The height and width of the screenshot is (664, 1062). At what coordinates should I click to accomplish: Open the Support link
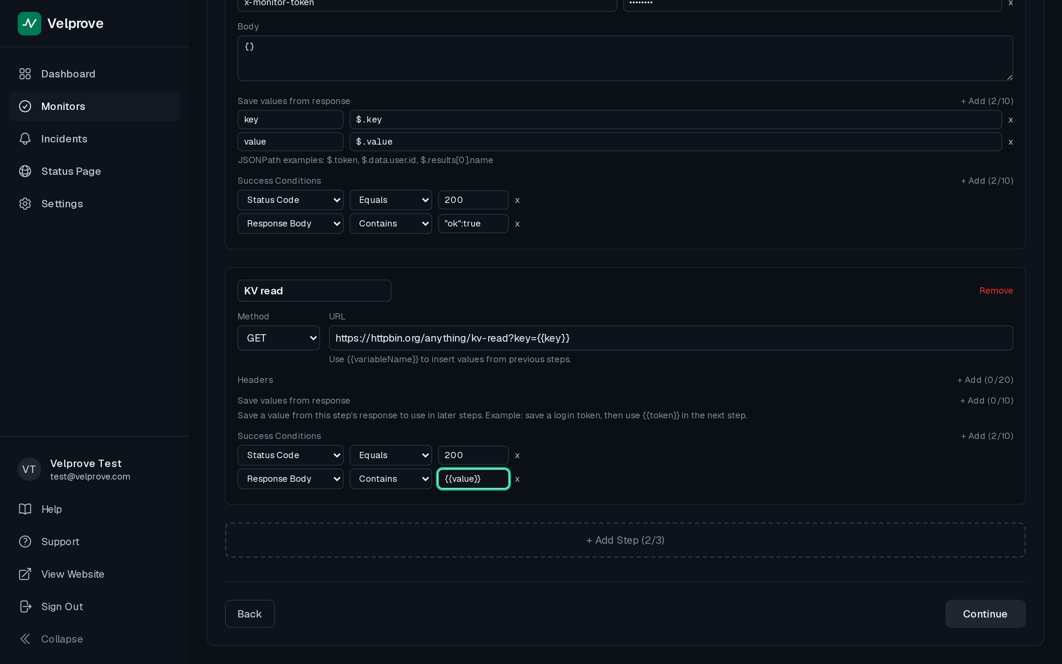94,542
